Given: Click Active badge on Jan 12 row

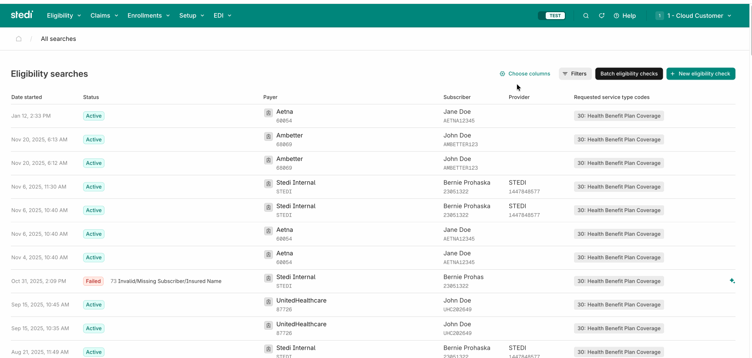Looking at the screenshot, I should (x=94, y=116).
